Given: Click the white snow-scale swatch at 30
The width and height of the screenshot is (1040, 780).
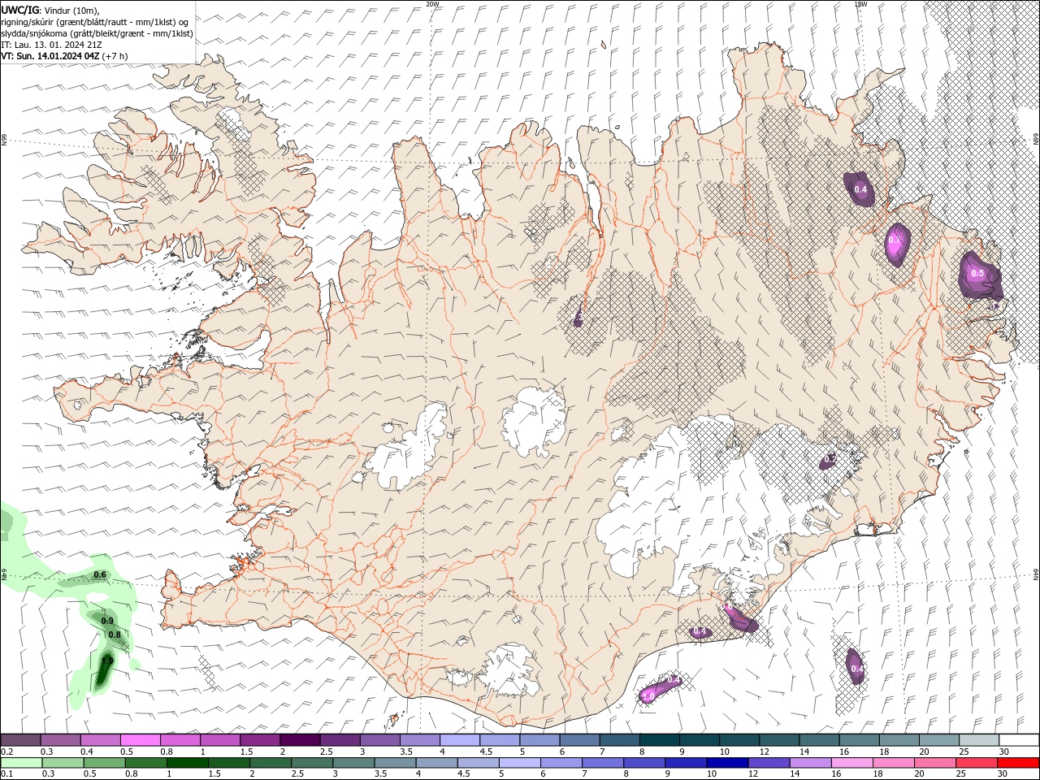Looking at the screenshot, I should (x=1019, y=740).
